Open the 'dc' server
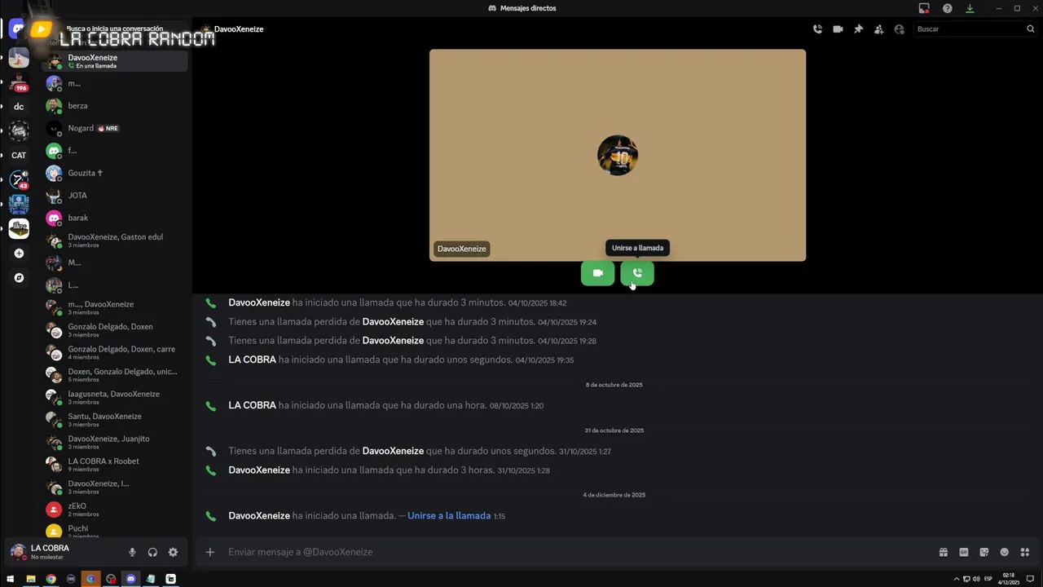 click(19, 107)
